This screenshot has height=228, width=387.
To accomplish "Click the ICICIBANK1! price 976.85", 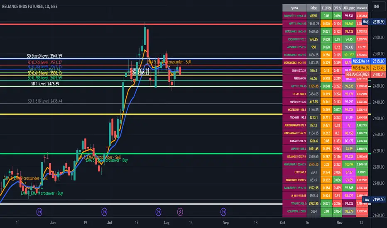I will [x=314, y=39].
